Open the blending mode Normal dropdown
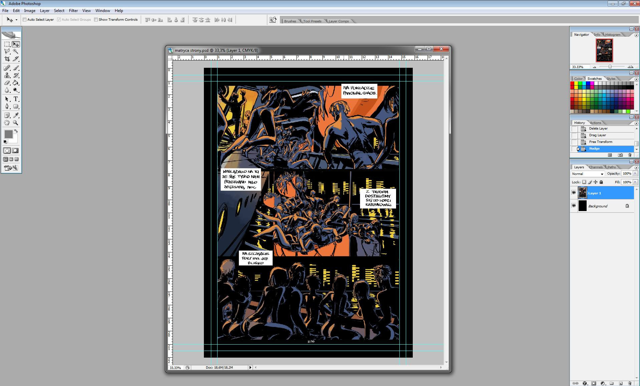This screenshot has height=386, width=640. (588, 174)
